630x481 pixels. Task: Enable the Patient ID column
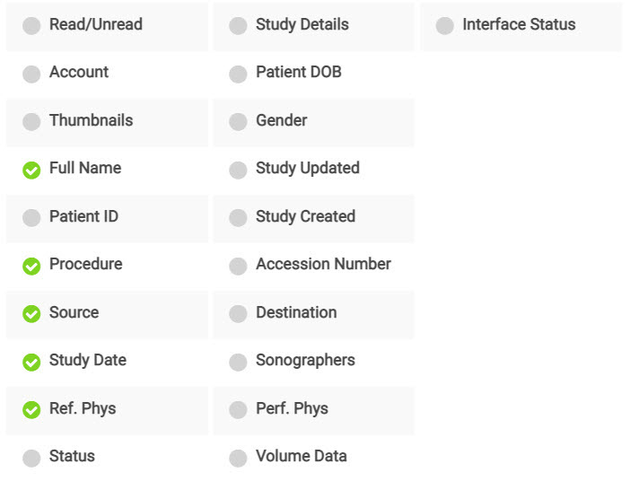pos(31,218)
